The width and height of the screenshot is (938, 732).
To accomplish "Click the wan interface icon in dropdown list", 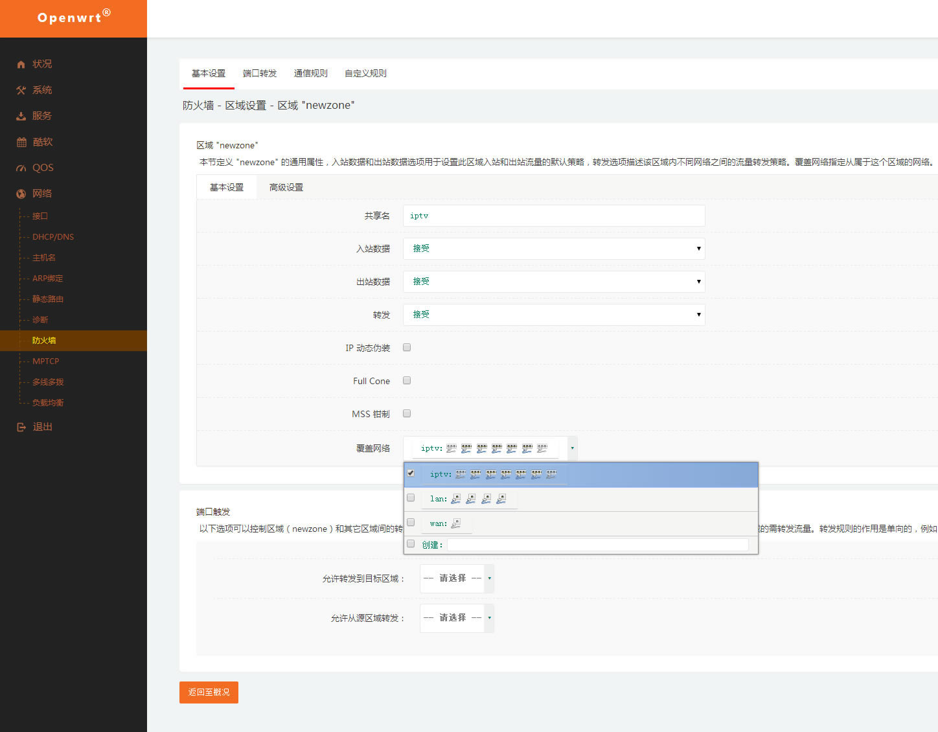I will (456, 523).
